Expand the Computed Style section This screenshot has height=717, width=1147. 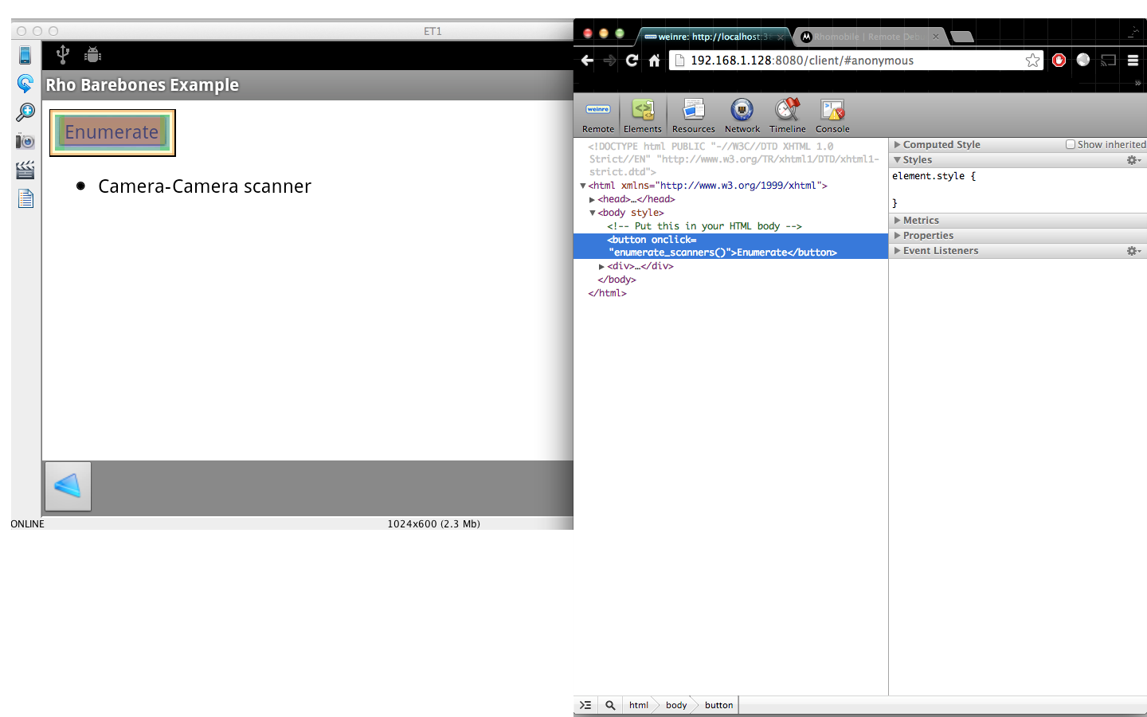[941, 145]
